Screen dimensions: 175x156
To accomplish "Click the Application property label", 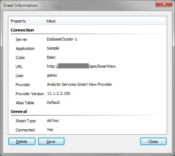I will click(25, 49).
